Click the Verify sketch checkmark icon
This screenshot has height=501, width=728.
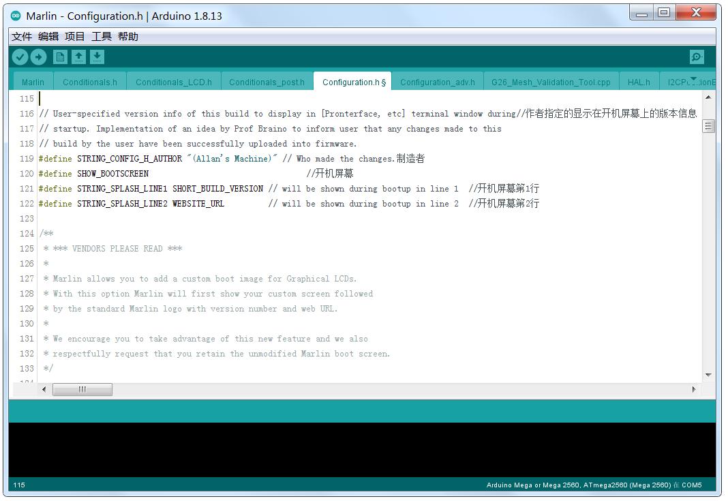coord(19,57)
